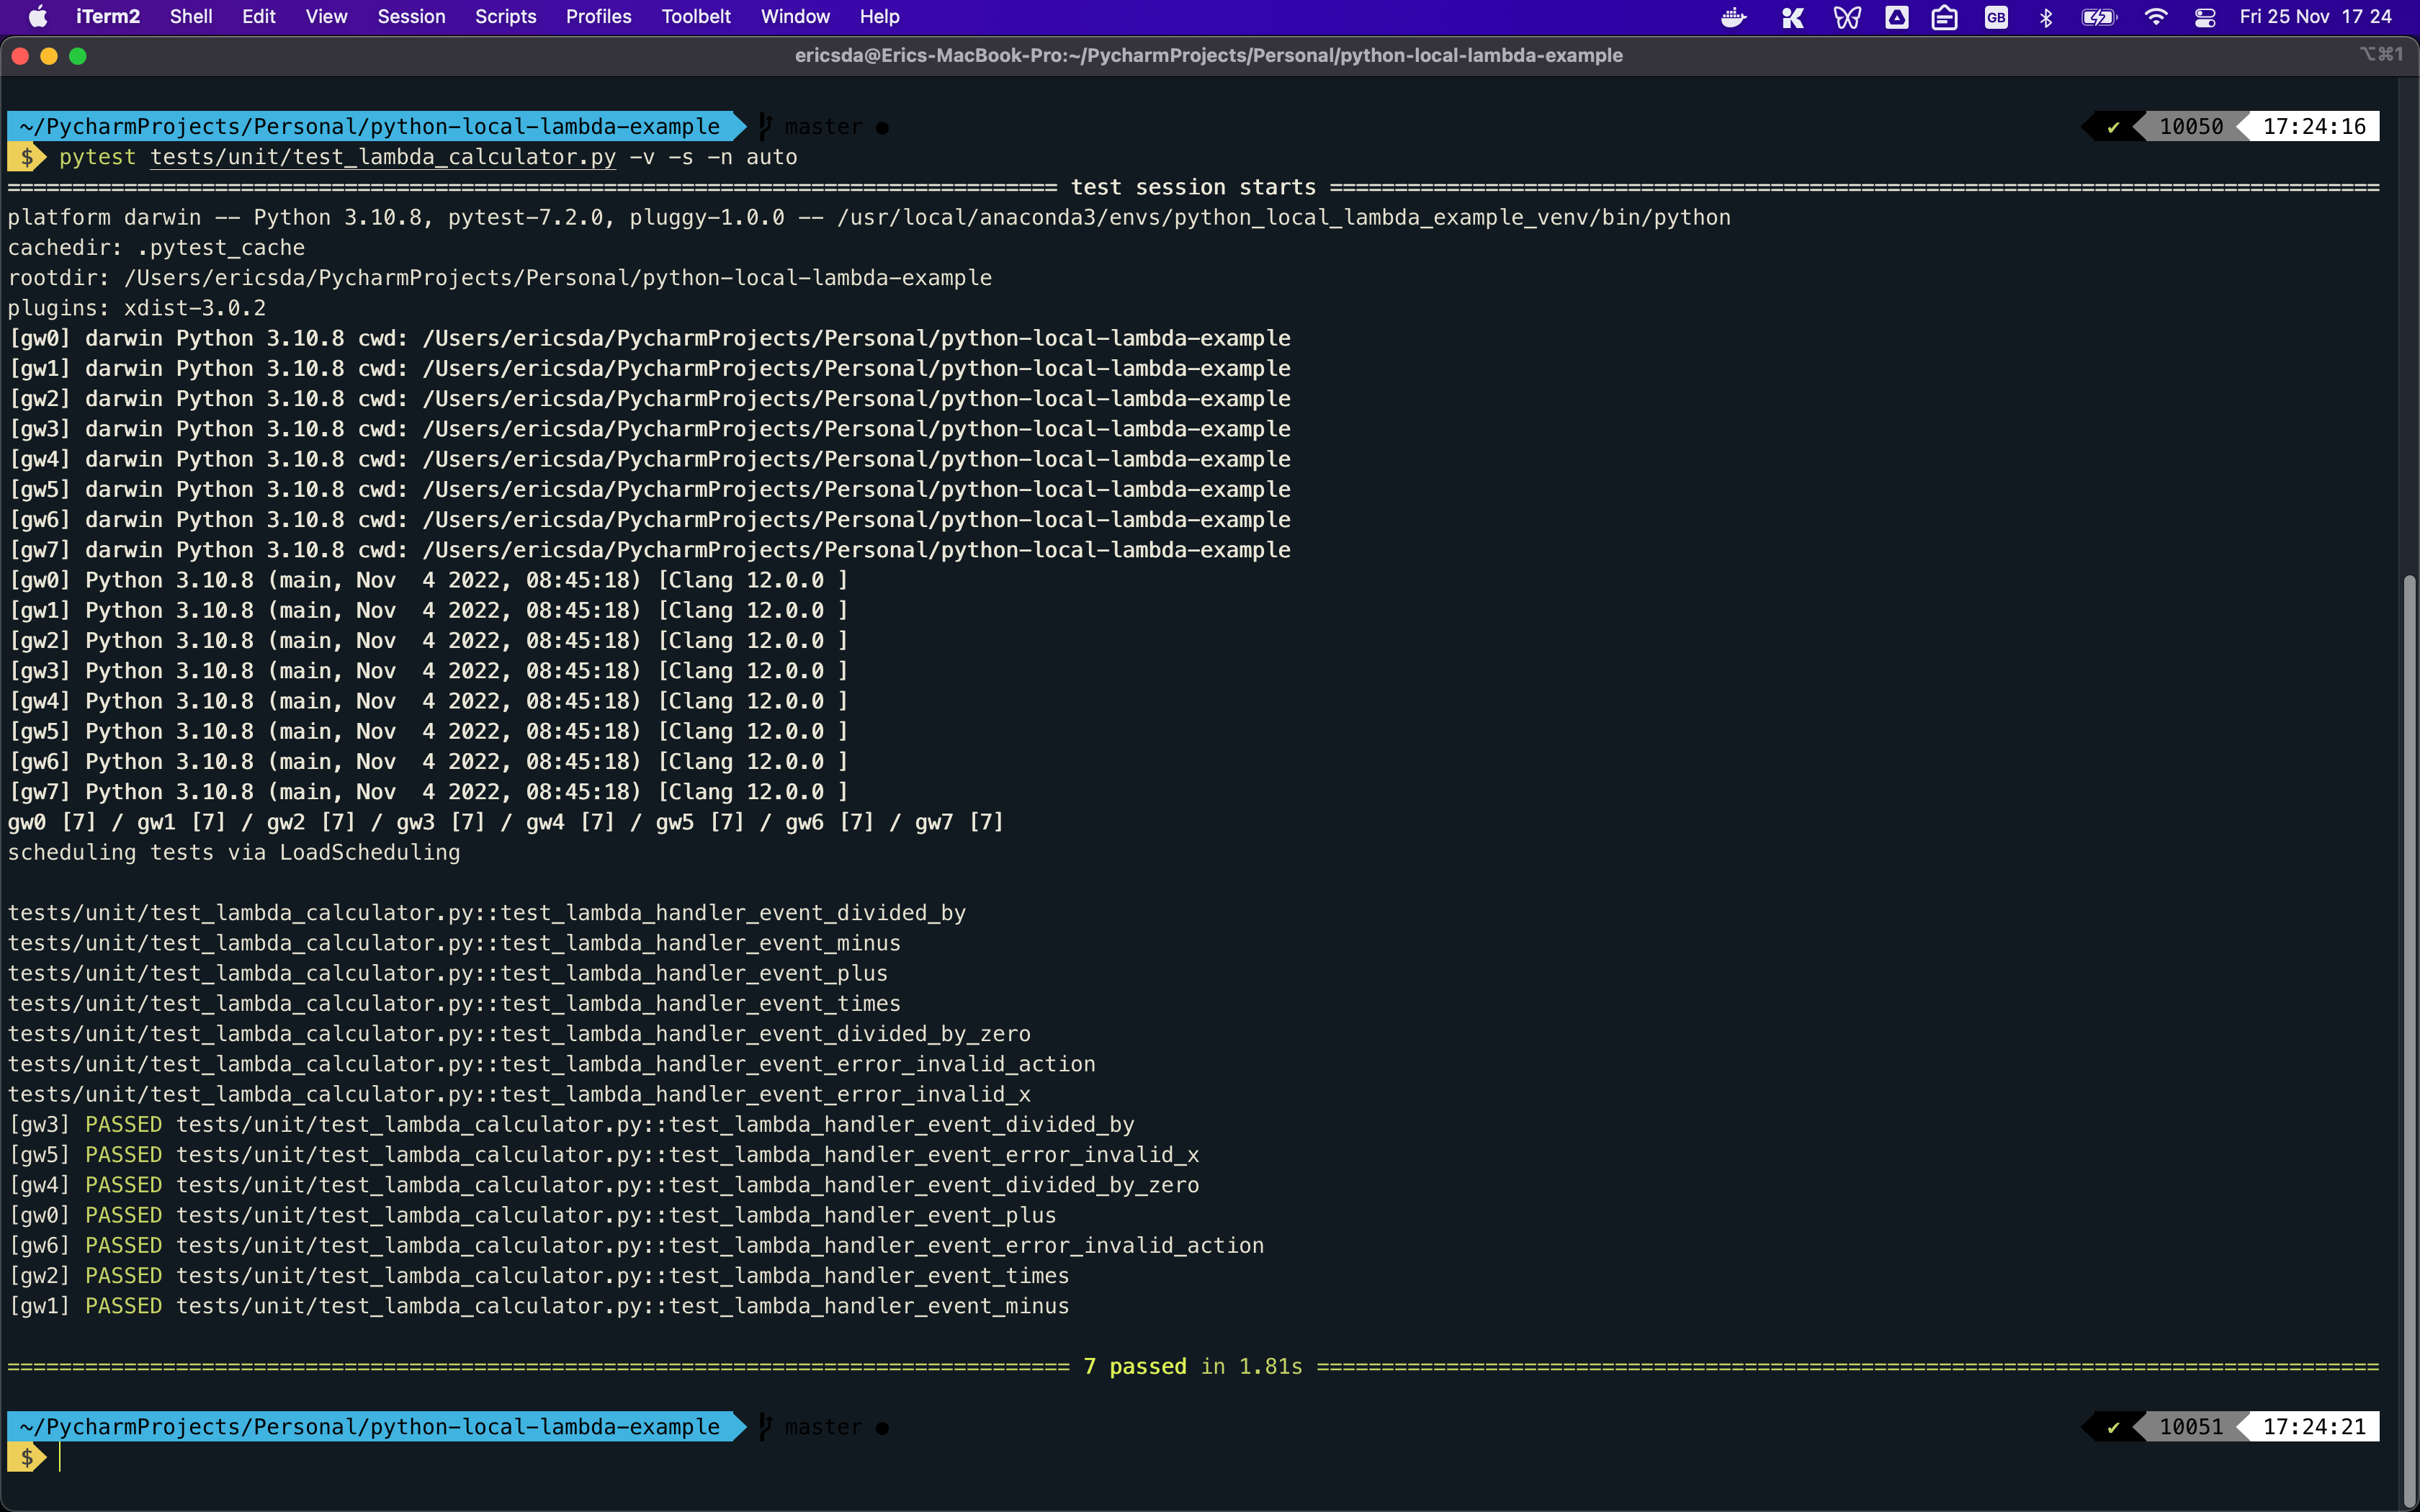Open the date and time menu
This screenshot has width=2420, height=1512.
tap(2320, 17)
